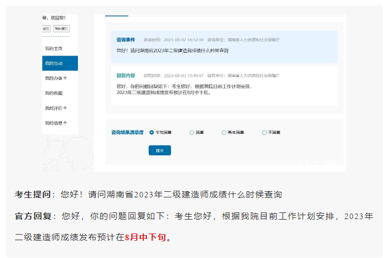Screen dimensions: 388x258
Task: Mark the 不满意 radio option
Action: pyautogui.click(x=264, y=132)
